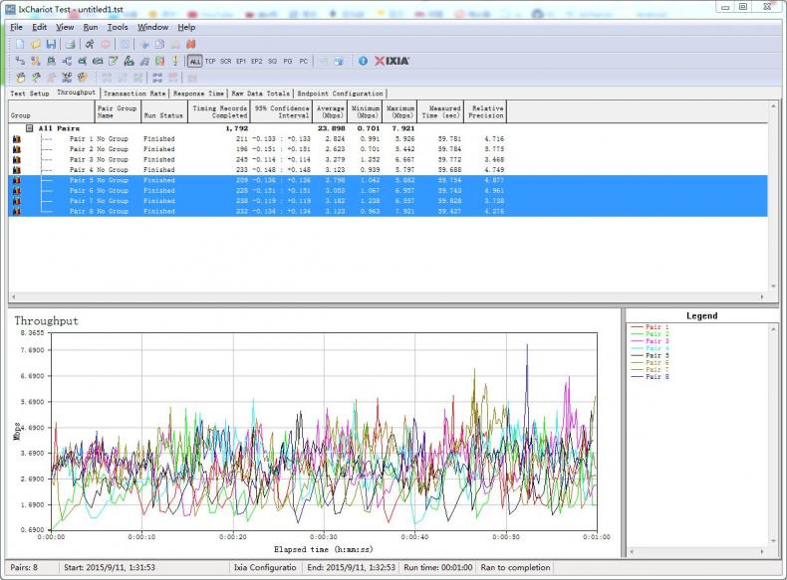Click the Copy pages toolbar icon

coord(159,44)
